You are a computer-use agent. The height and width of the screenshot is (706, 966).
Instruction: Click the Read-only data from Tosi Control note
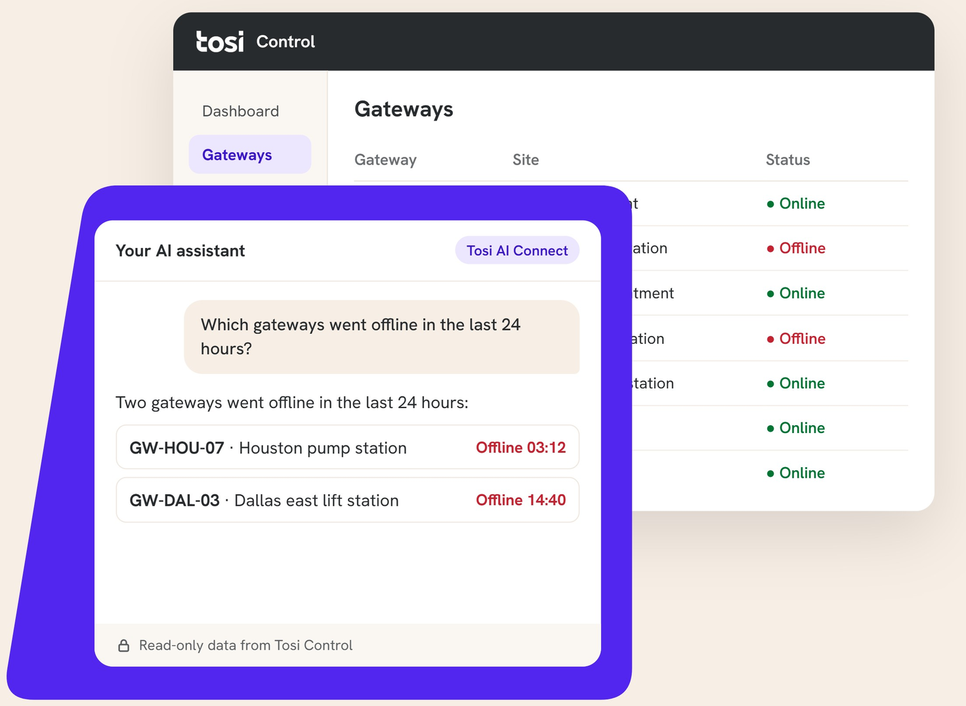[245, 646]
